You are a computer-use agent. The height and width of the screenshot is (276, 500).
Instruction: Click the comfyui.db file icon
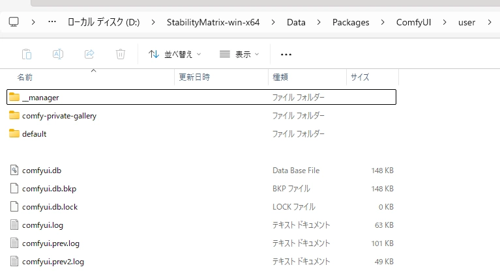tap(14, 170)
